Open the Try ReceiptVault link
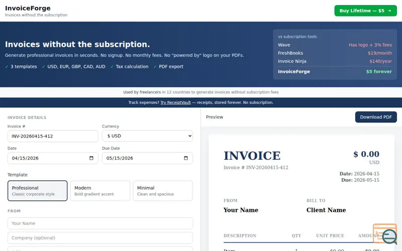The height and width of the screenshot is (251, 402). (x=175, y=102)
